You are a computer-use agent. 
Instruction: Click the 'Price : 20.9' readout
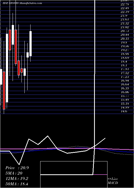coord(17,168)
